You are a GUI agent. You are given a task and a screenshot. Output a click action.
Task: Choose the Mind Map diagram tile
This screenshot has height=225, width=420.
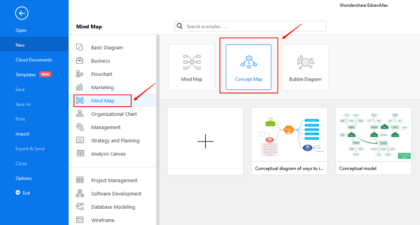tap(192, 67)
